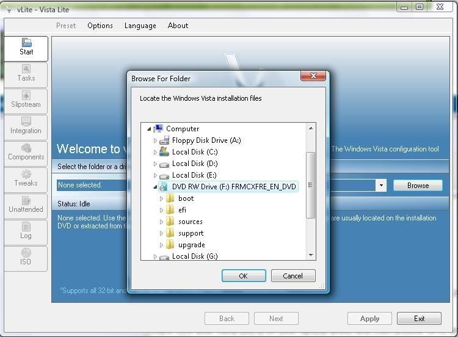
Task: Collapse DVD RW Drive (F:) node
Action: [x=155, y=187]
